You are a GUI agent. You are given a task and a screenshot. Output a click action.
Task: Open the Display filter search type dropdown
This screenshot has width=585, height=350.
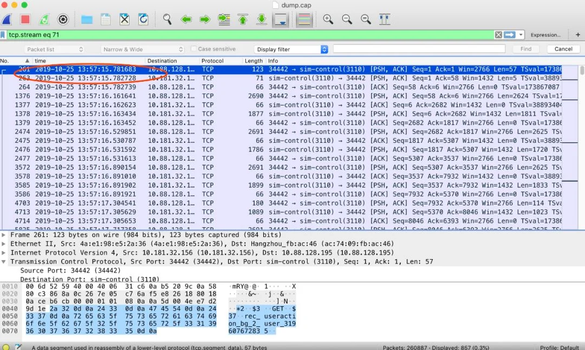(x=291, y=49)
